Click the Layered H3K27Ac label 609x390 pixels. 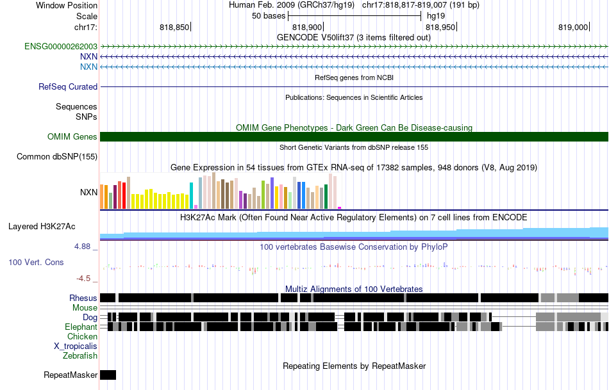(42, 227)
